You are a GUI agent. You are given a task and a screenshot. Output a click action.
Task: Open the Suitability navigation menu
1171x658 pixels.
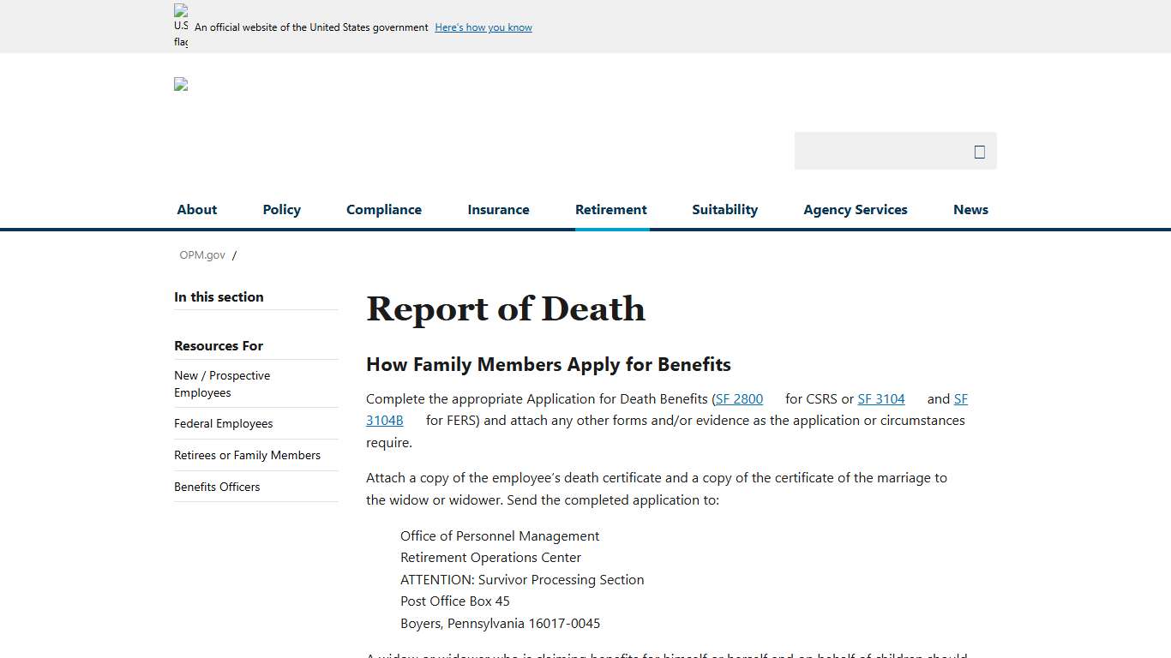click(x=724, y=209)
